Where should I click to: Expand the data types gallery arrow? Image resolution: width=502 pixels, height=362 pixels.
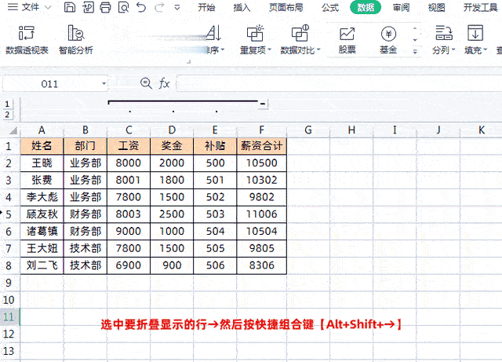coord(415,51)
